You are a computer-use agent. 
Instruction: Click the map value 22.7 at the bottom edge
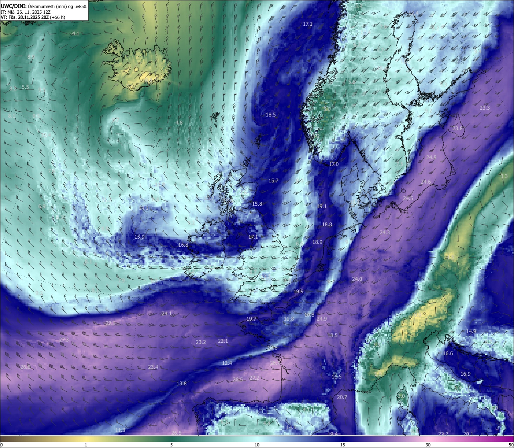(443, 434)
